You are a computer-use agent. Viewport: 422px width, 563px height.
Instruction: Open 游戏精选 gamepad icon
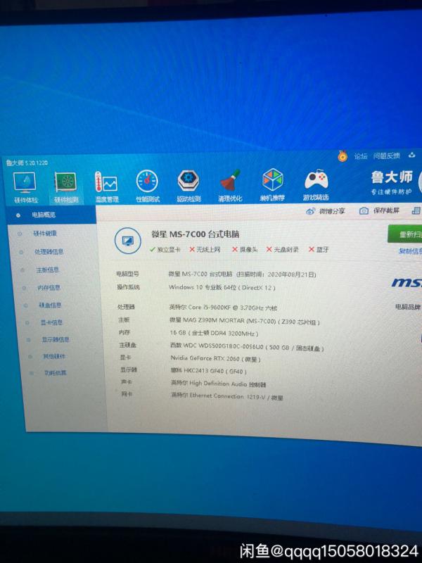point(316,185)
